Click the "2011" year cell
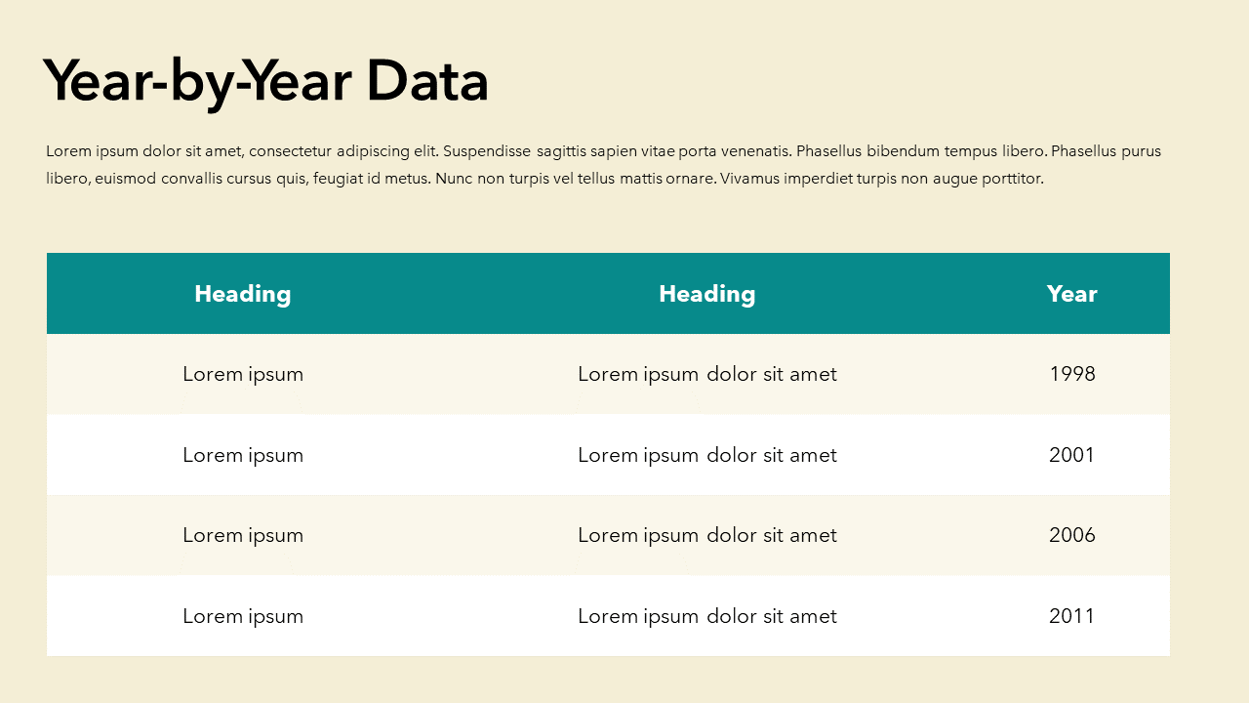The height and width of the screenshot is (703, 1249). click(x=1071, y=616)
